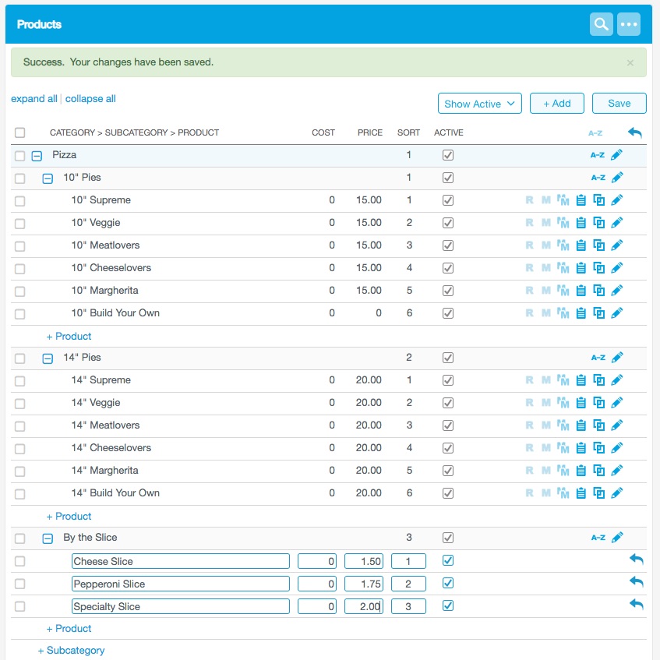Click the expand all link

(34, 99)
